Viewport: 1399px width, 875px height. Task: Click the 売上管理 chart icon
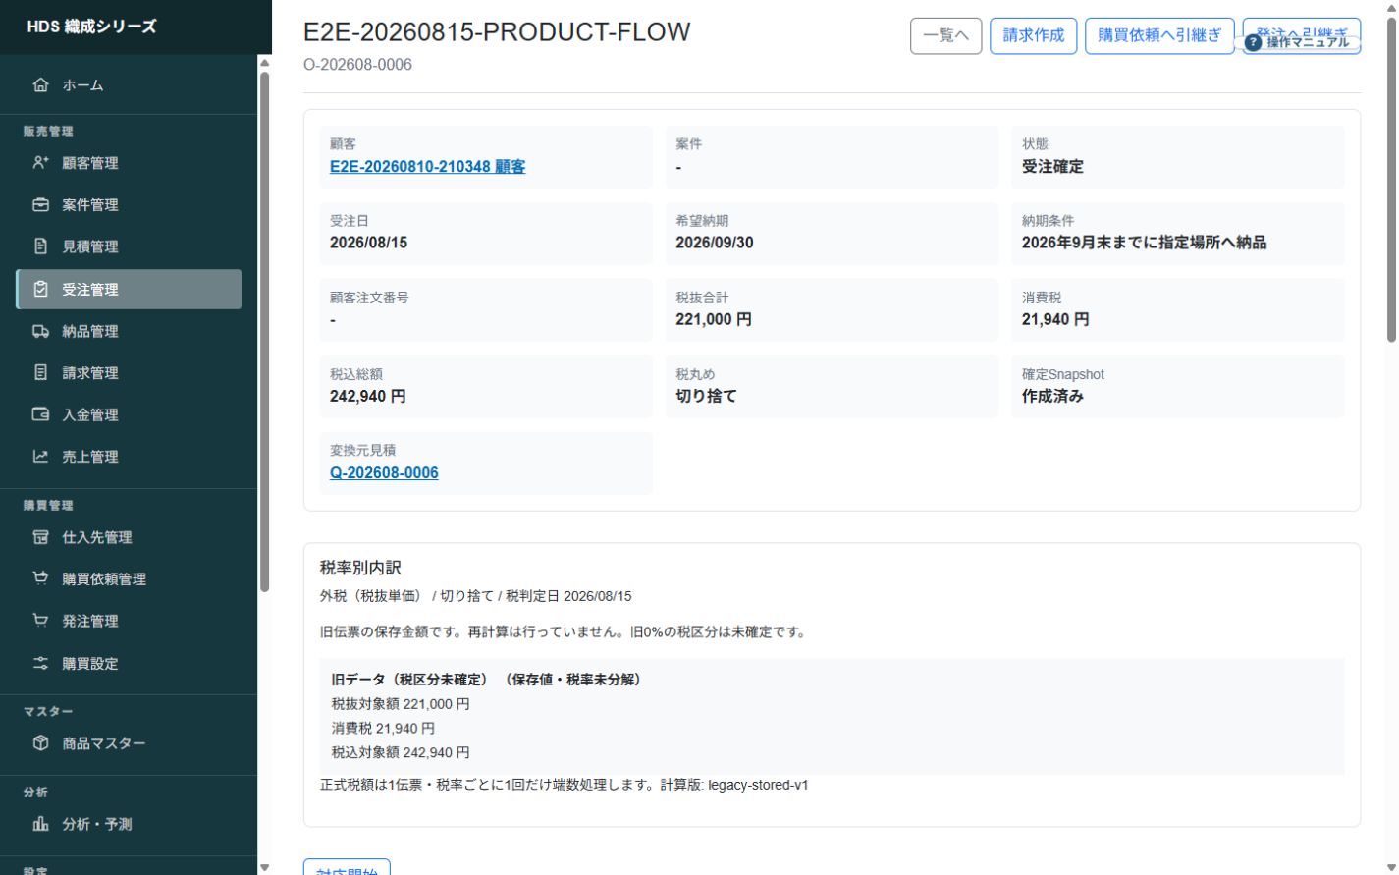click(40, 457)
